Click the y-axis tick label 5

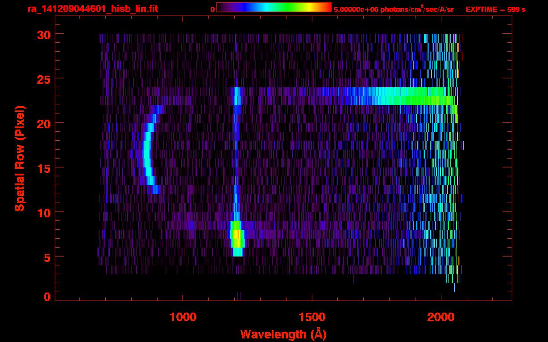click(47, 257)
